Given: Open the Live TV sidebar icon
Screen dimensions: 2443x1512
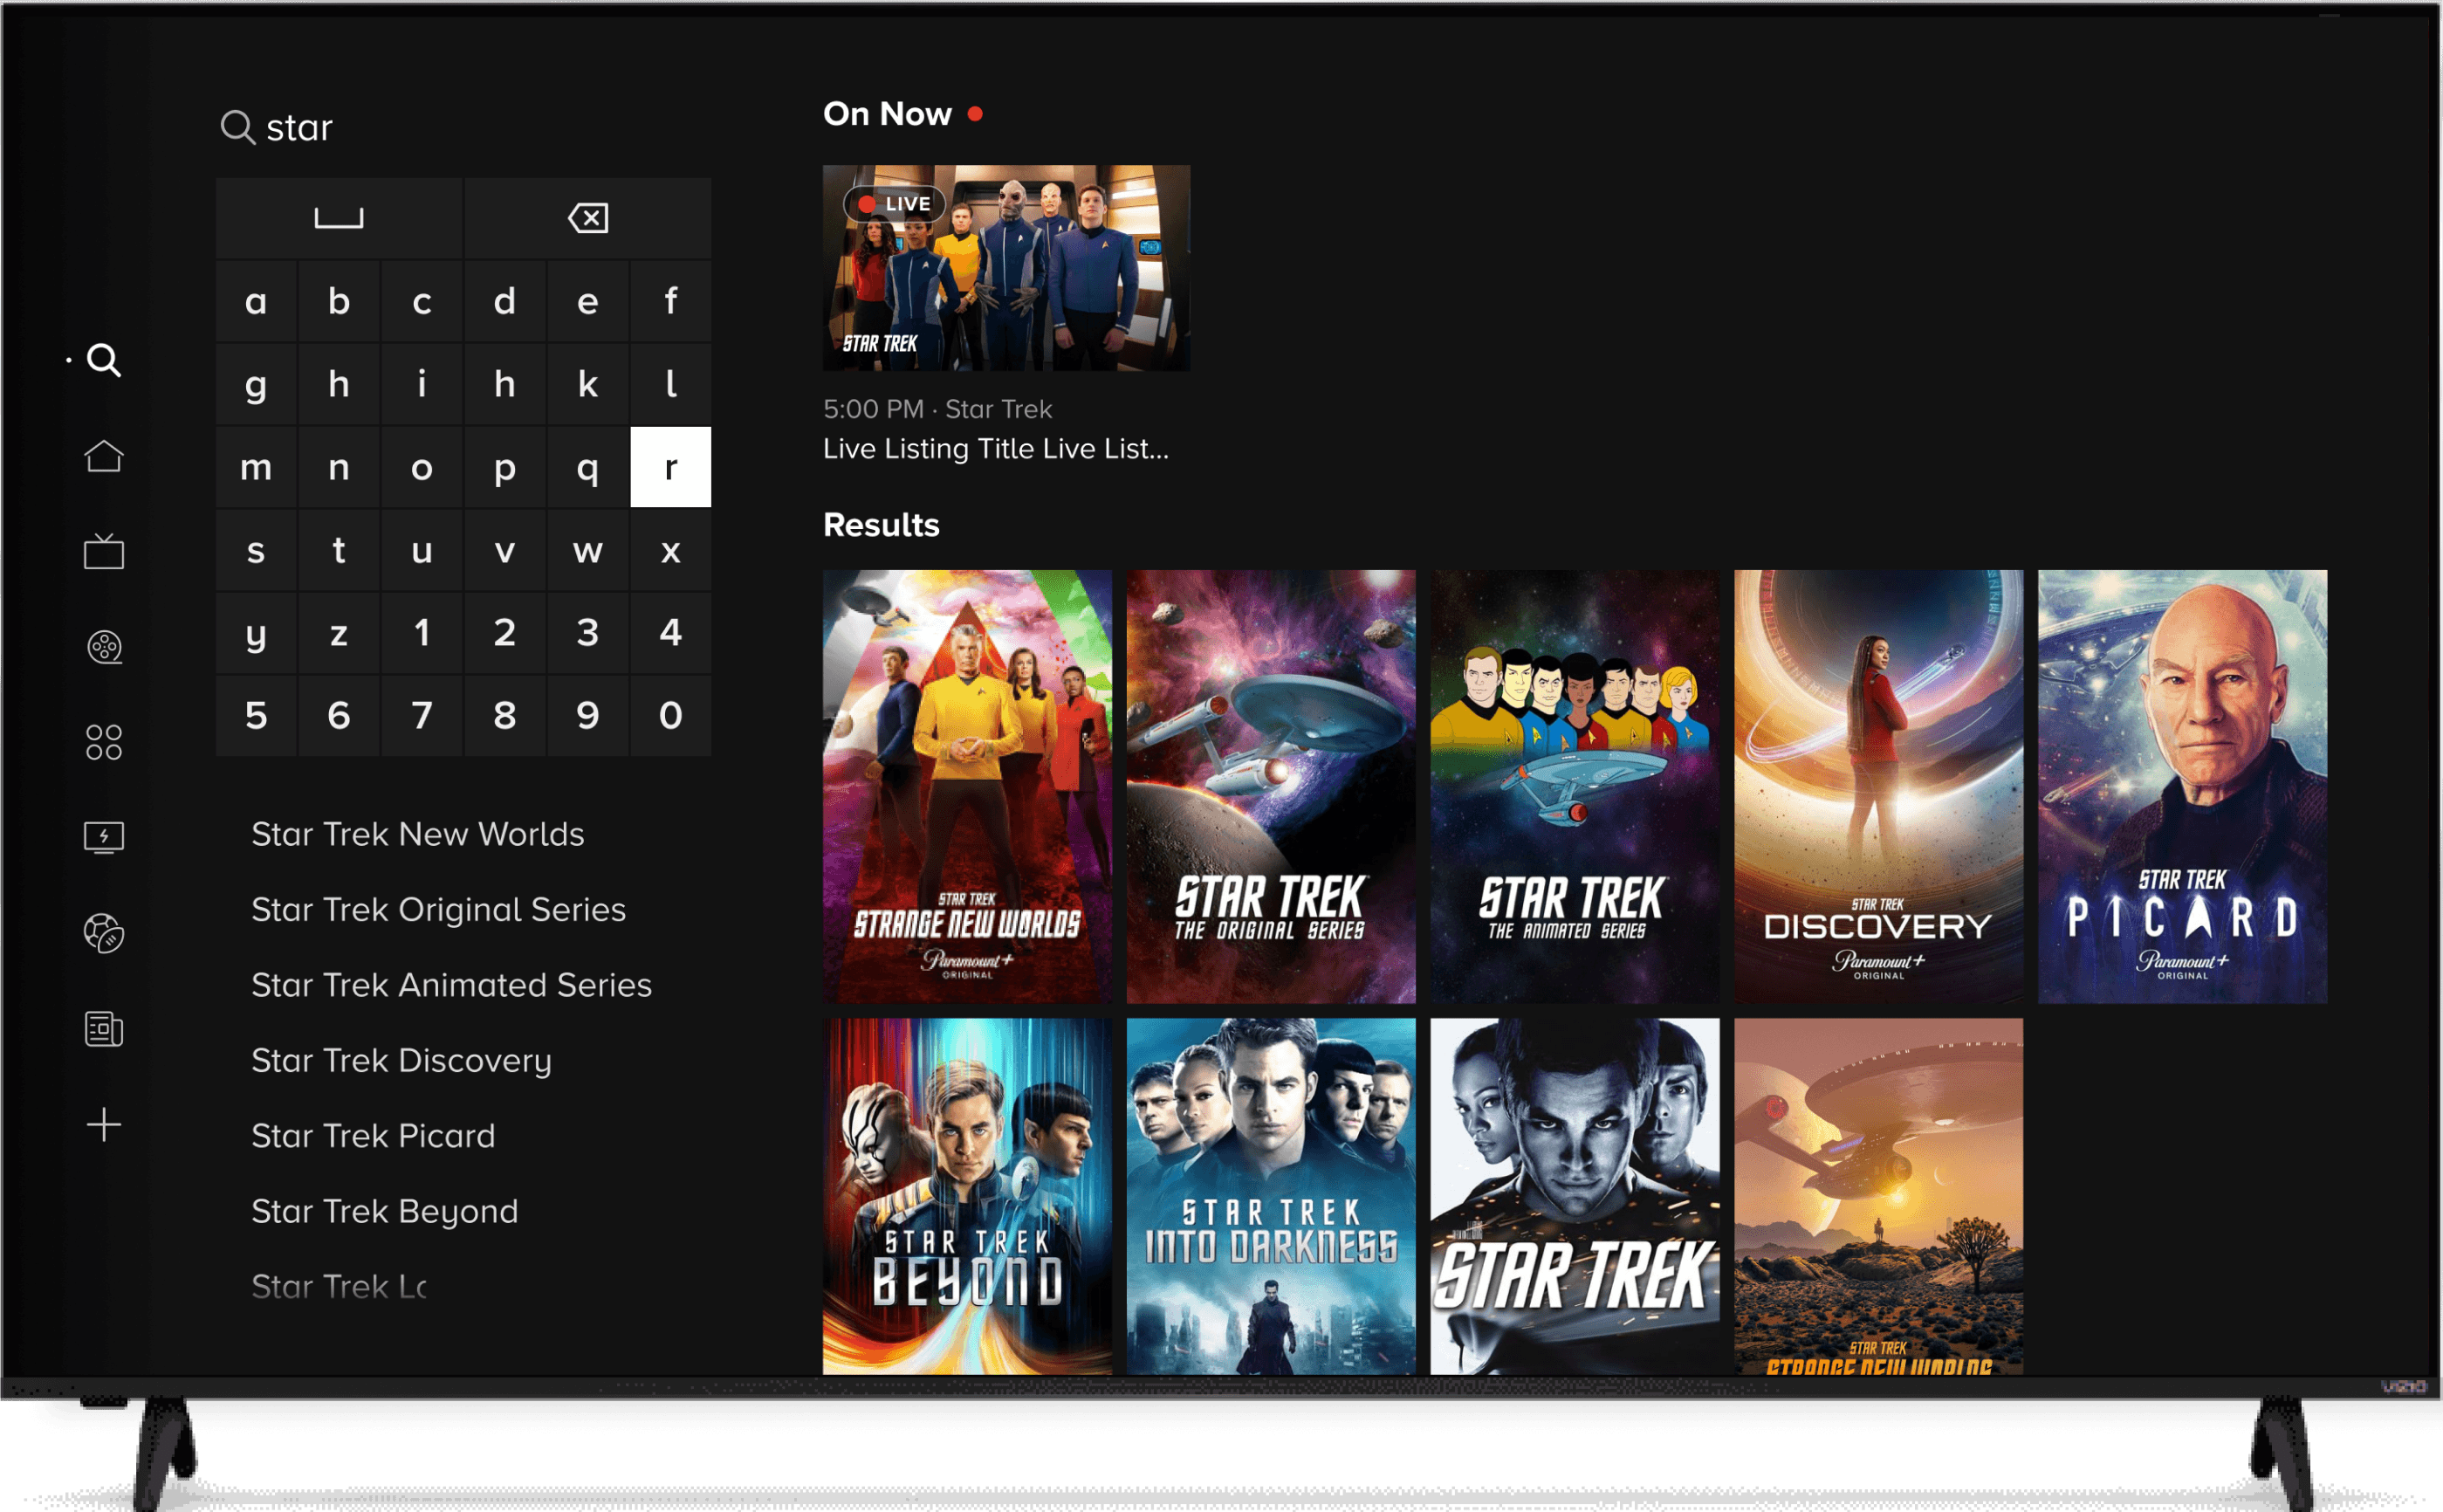Looking at the screenshot, I should pos(104,551).
